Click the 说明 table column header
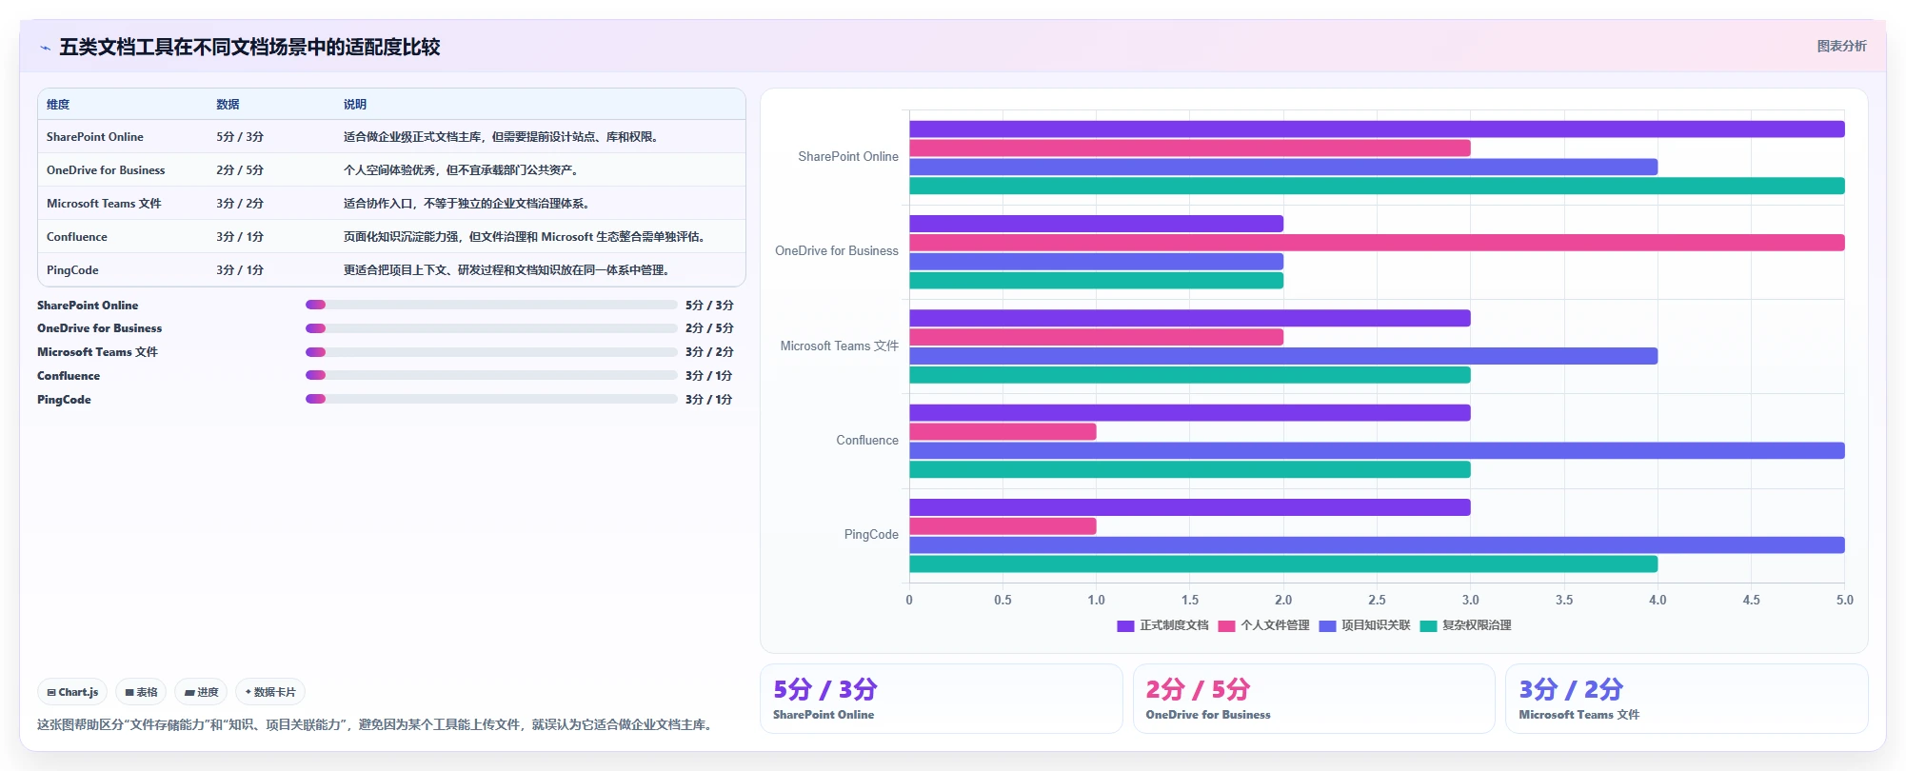 [x=355, y=105]
